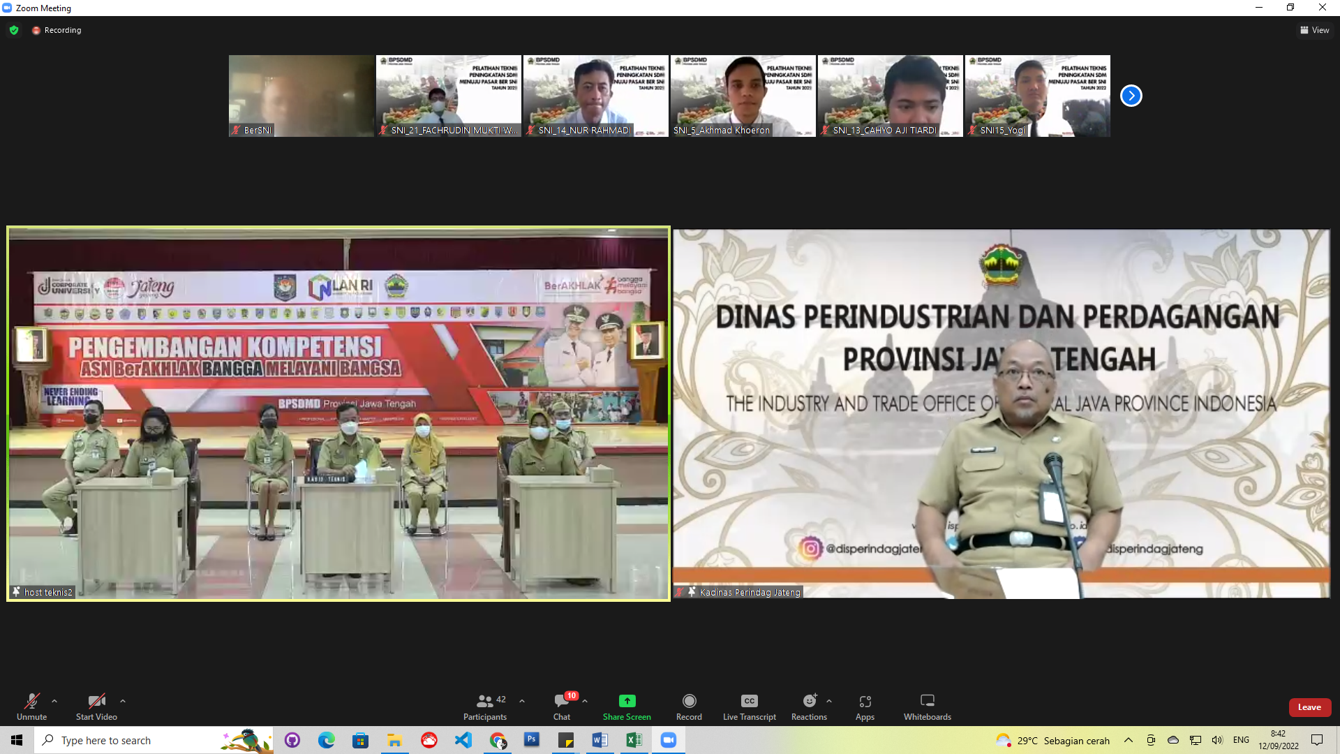Select SNI_21_FACHRUDIN MUKTI thumbnail
Viewport: 1340px width, 754px height.
[449, 96]
